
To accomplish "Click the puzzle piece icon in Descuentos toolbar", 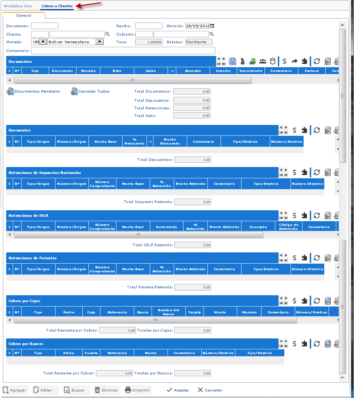I will pos(304,130).
